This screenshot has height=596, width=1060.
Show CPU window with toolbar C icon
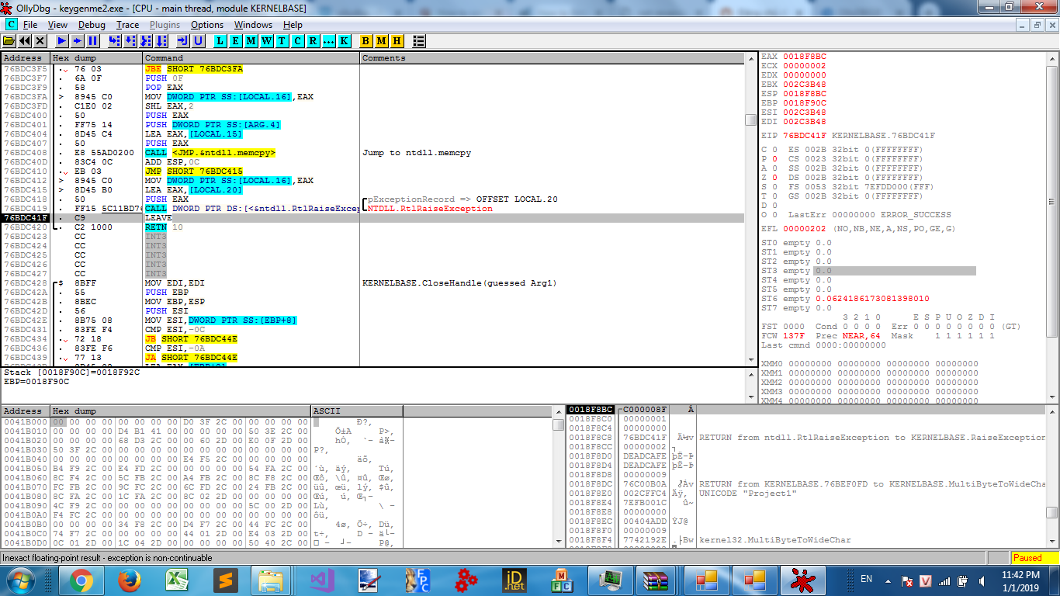(298, 40)
